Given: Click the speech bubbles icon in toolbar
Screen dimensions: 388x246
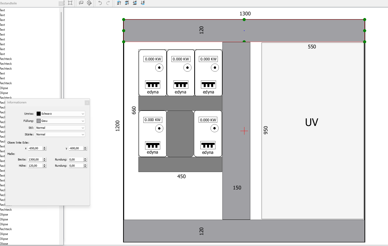Looking at the screenshot, I should [81, 3].
